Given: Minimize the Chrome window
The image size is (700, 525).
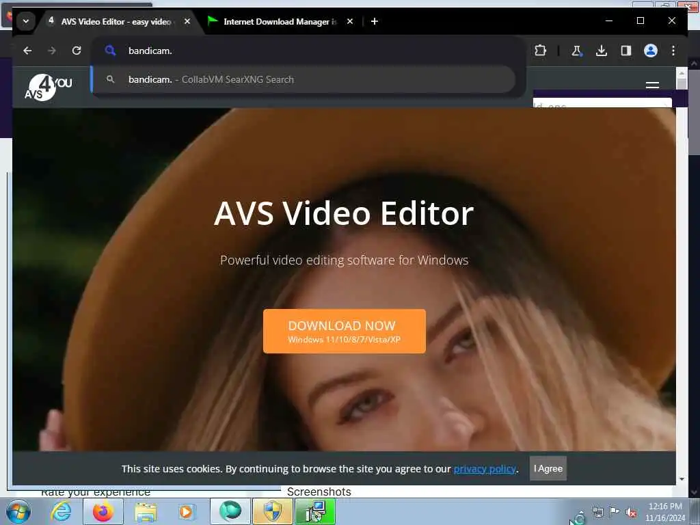Looking at the screenshot, I should click(x=609, y=21).
